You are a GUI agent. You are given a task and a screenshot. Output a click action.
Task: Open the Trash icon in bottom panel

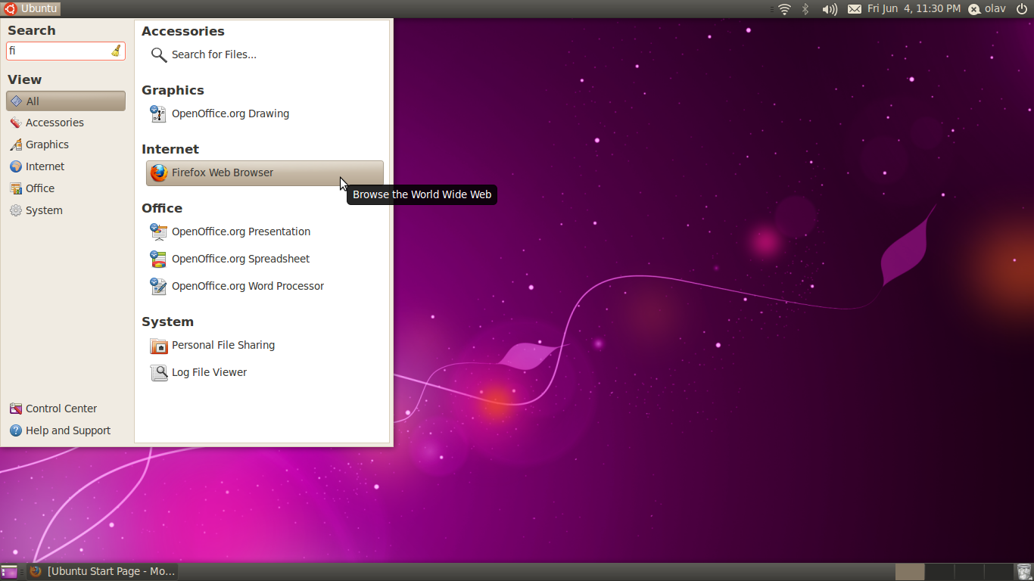pyautogui.click(x=1024, y=572)
